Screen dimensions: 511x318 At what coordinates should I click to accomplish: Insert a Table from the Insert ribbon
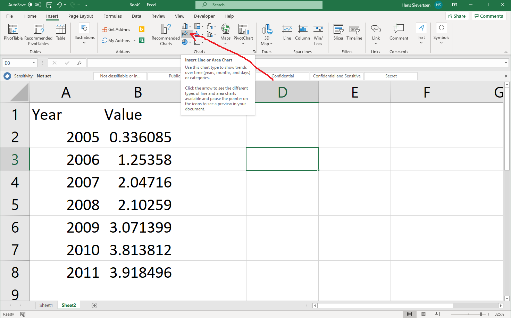61,32
